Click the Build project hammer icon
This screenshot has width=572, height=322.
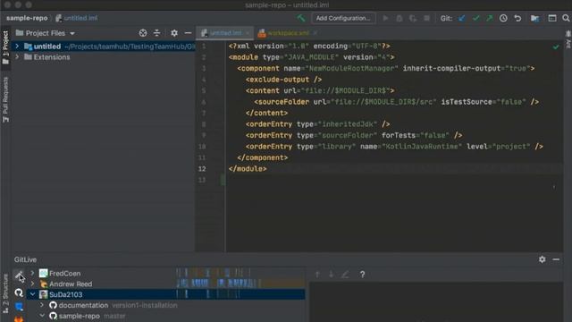[301, 18]
